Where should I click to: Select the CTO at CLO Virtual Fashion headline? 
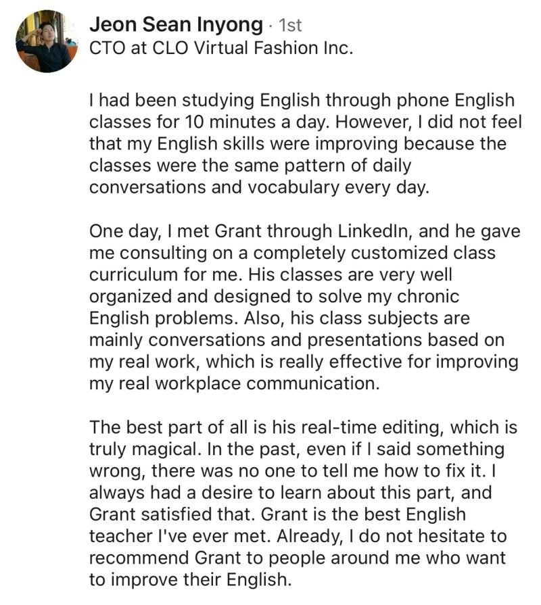tap(221, 48)
